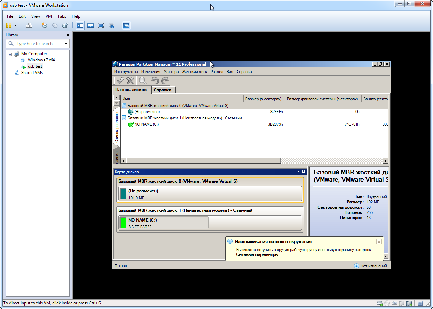Select disk 0 row in partition list

click(254, 106)
